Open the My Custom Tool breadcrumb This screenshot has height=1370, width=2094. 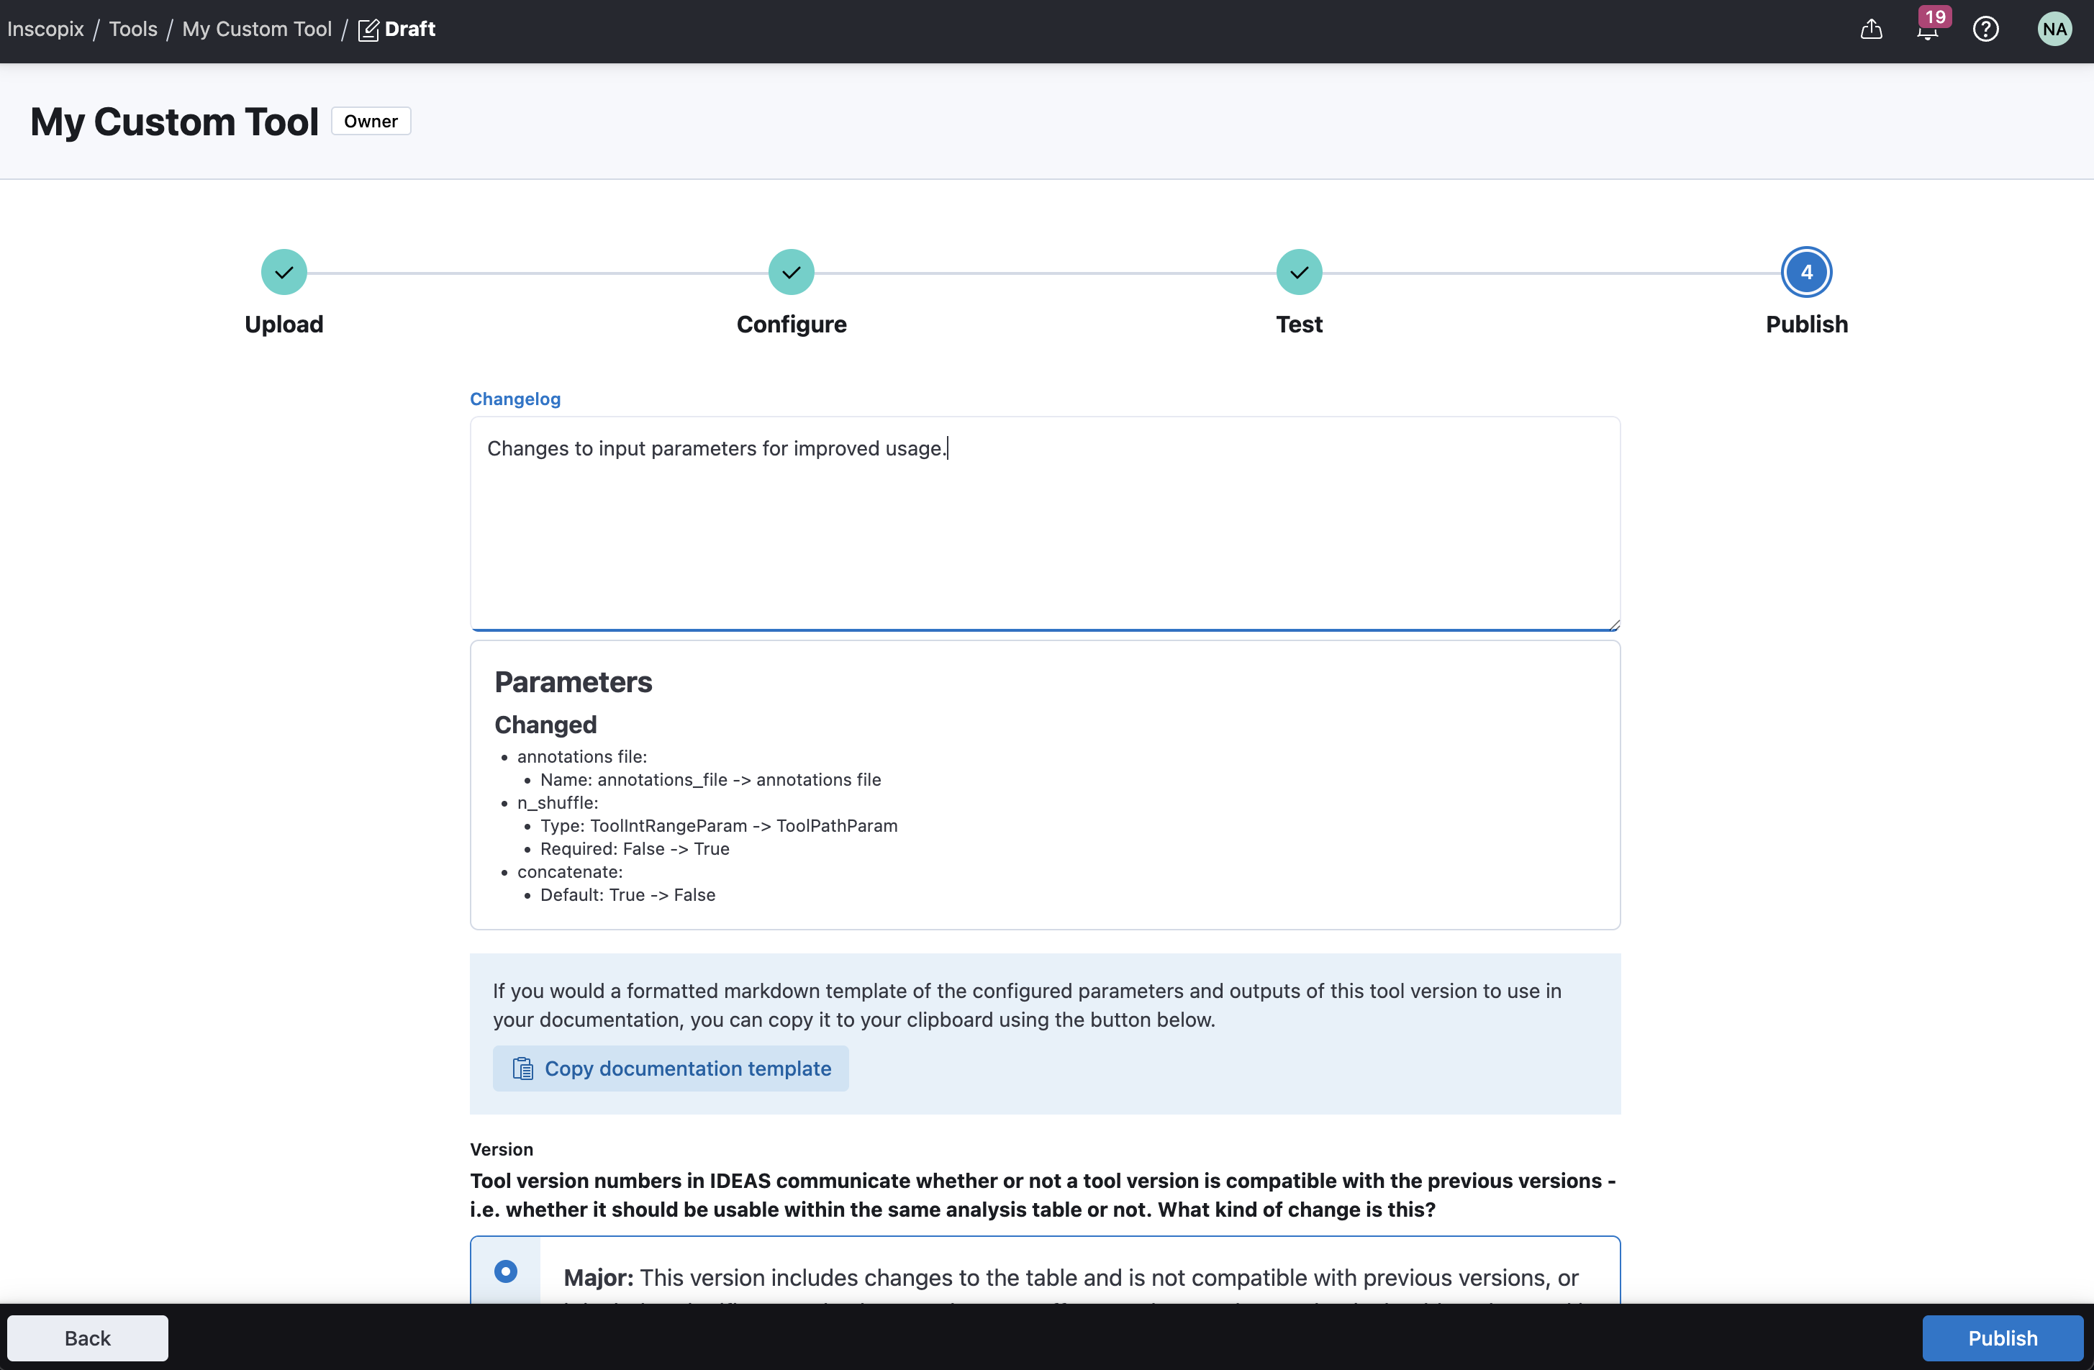[x=256, y=29]
